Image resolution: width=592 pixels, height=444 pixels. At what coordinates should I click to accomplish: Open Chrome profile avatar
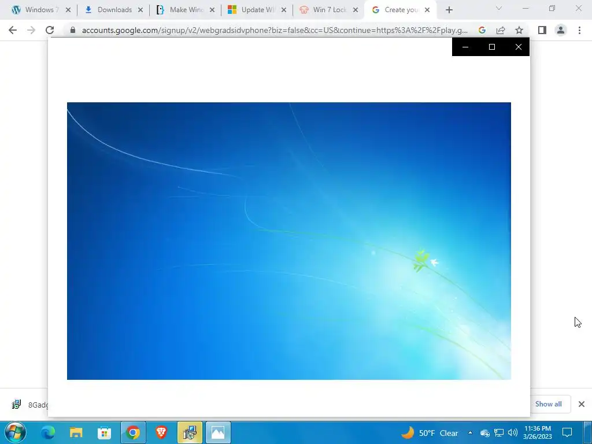561,30
